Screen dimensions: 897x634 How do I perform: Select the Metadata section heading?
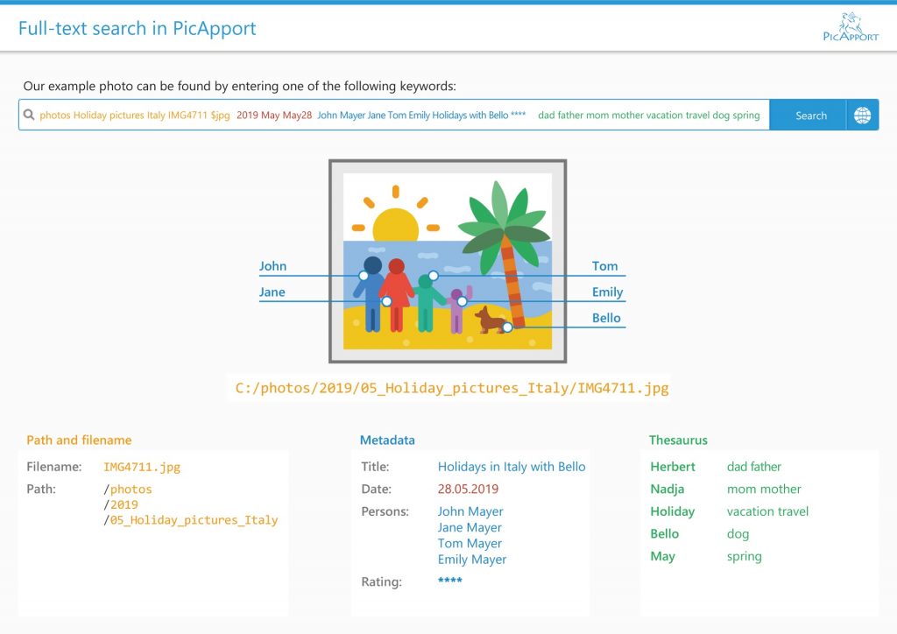(387, 440)
